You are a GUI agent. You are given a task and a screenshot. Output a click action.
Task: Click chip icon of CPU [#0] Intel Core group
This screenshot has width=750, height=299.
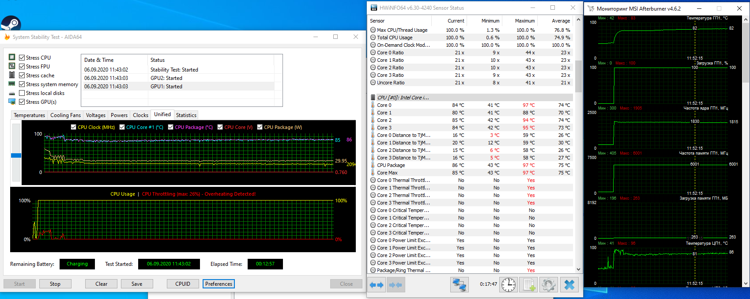pyautogui.click(x=373, y=98)
